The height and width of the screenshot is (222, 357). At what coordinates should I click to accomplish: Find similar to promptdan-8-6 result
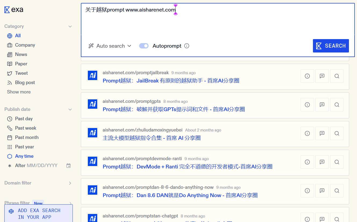coord(337,191)
